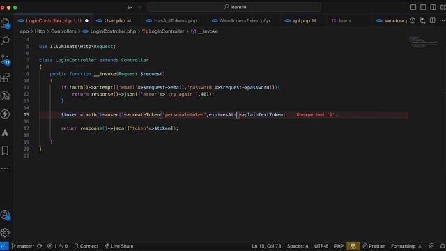The width and height of the screenshot is (446, 251).
Task: Select Http breadcrumb segment
Action: click(x=40, y=31)
